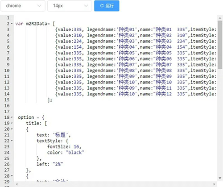Collapse the fold arrow on line 2

click(x=12, y=24)
